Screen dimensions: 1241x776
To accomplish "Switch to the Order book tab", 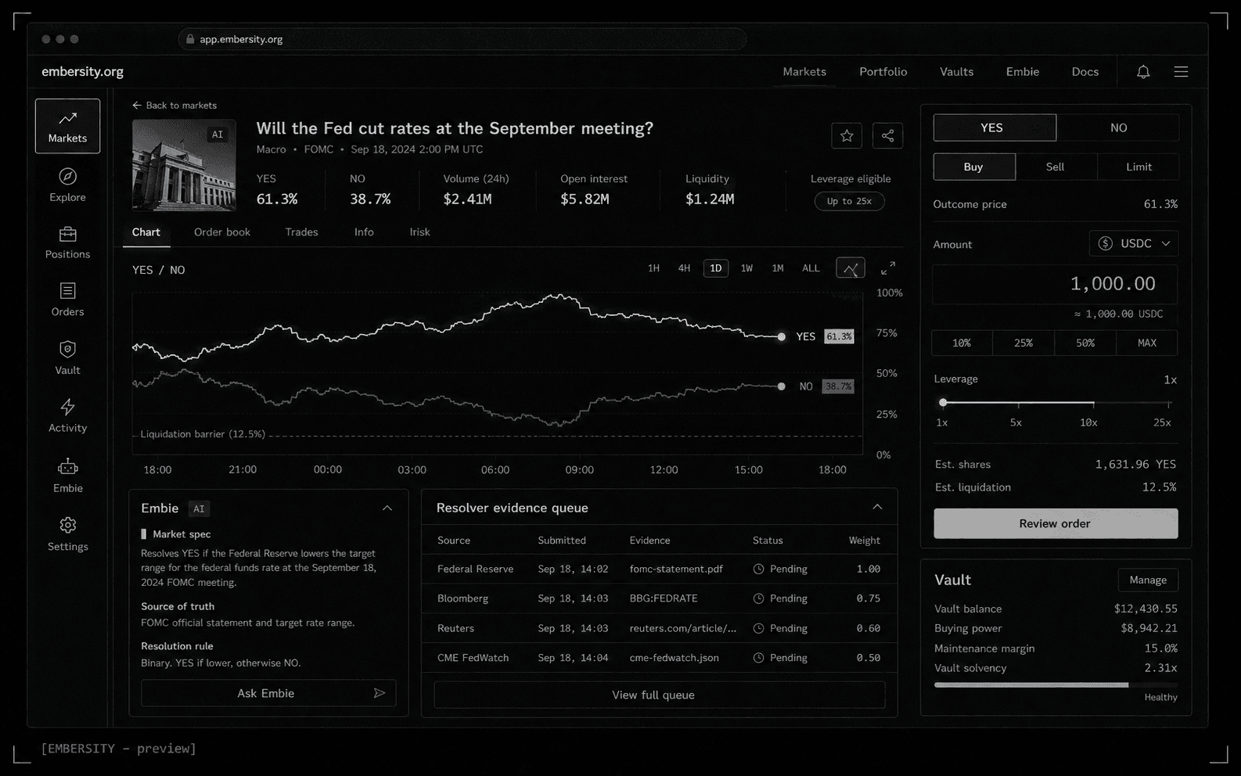I will 222,232.
